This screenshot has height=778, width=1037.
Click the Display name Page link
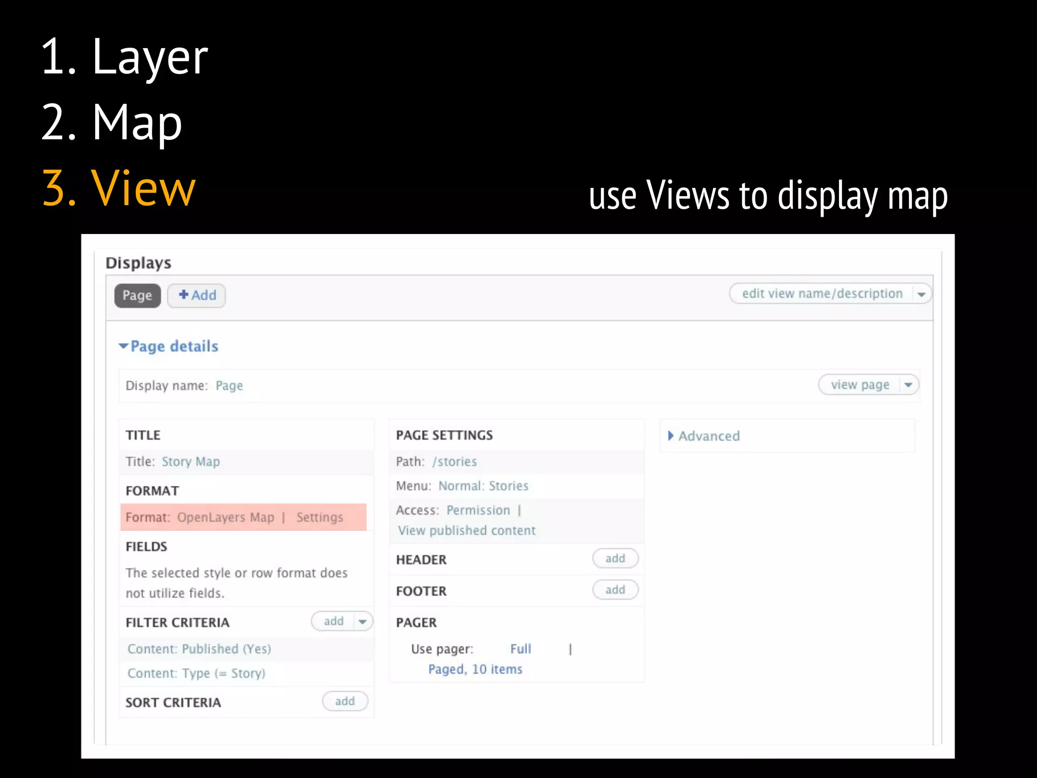pyautogui.click(x=229, y=386)
